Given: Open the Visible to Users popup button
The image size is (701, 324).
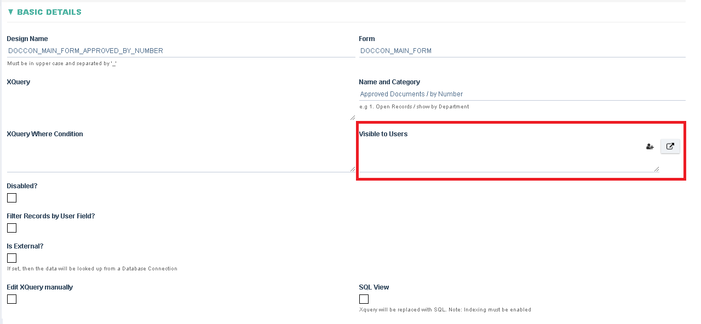Looking at the screenshot, I should 670,146.
